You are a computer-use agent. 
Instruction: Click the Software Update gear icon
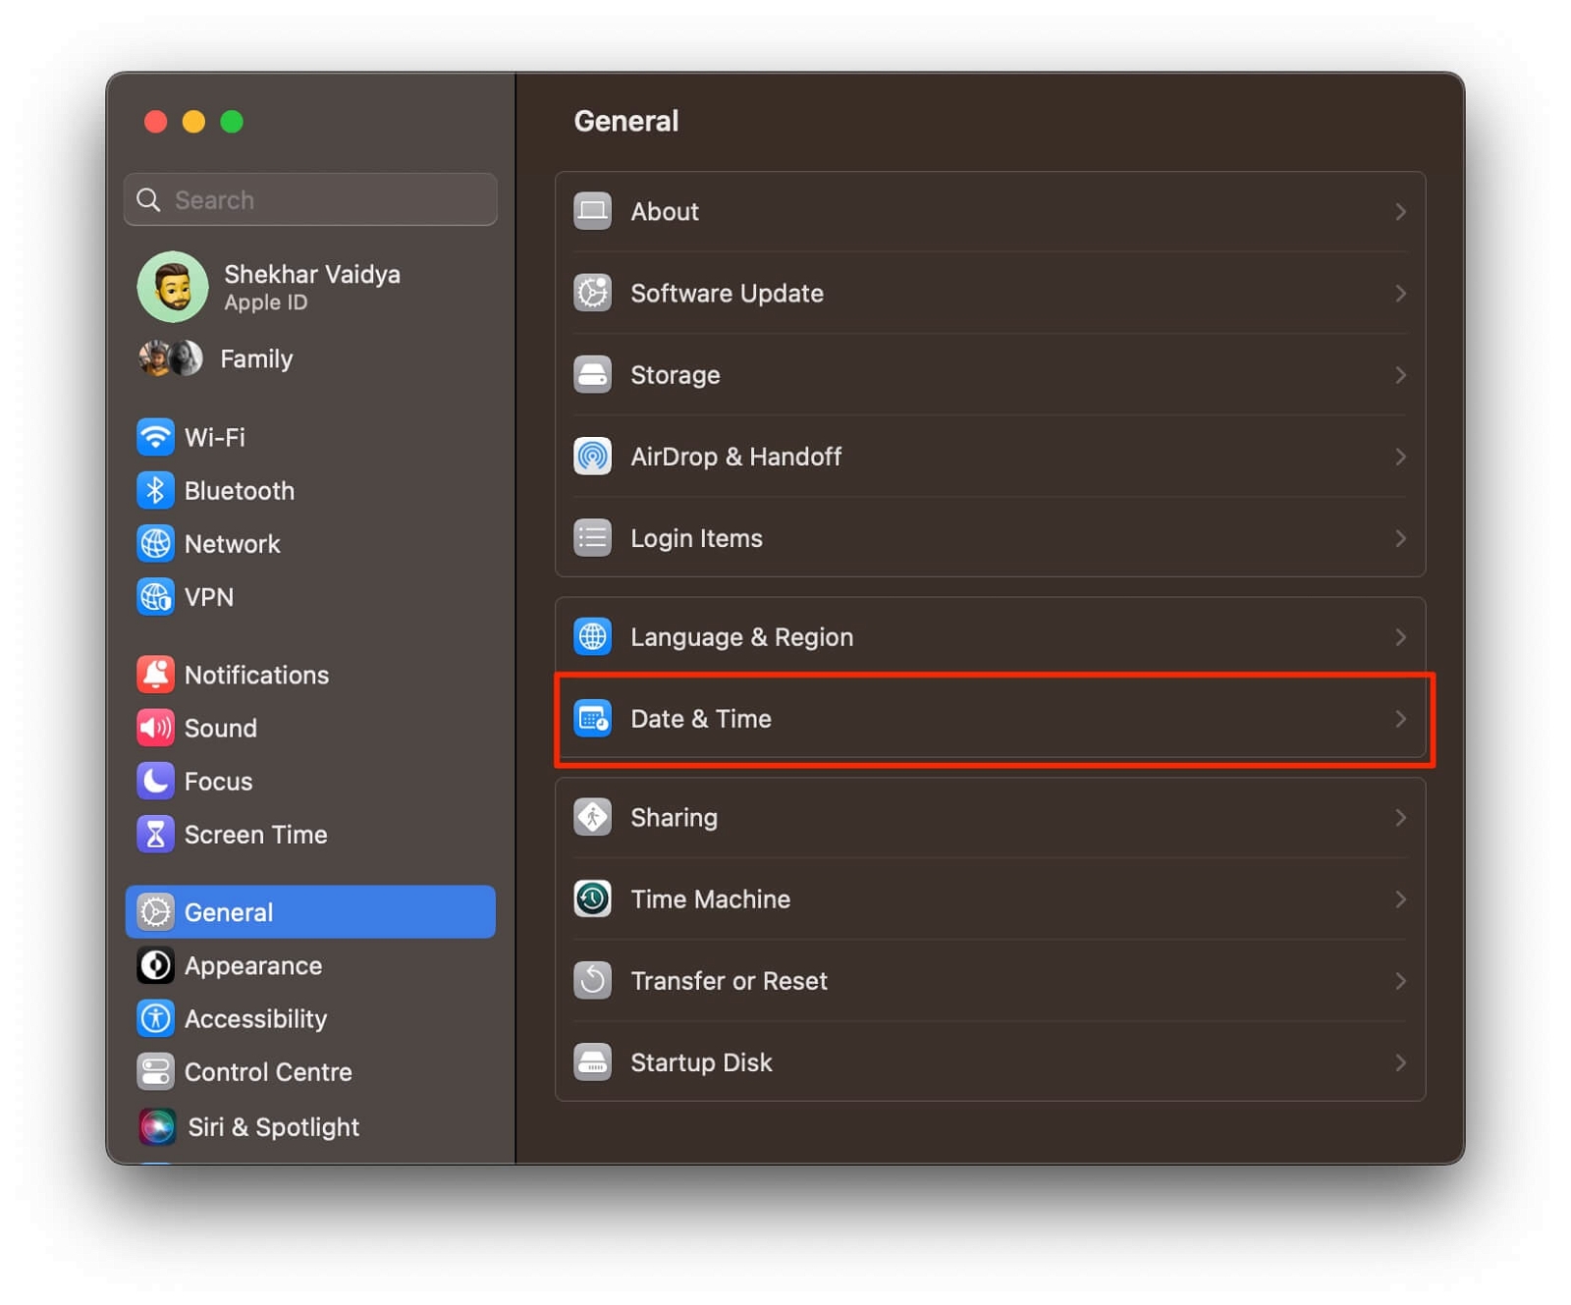pyautogui.click(x=592, y=293)
